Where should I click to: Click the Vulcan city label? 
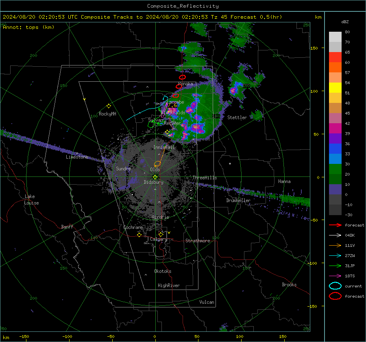coord(207,302)
